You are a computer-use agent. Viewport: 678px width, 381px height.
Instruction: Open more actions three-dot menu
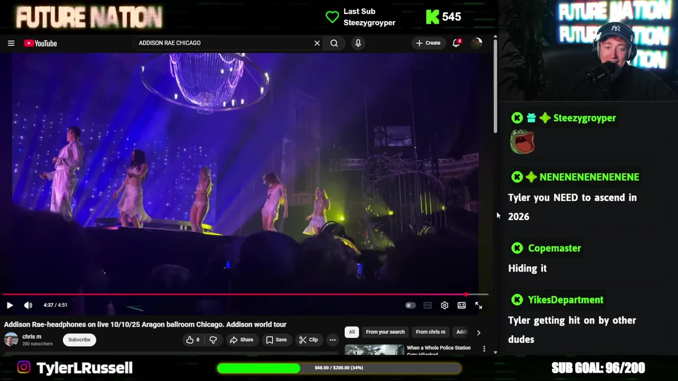pyautogui.click(x=333, y=340)
